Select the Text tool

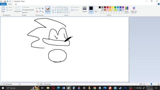click(42, 8)
